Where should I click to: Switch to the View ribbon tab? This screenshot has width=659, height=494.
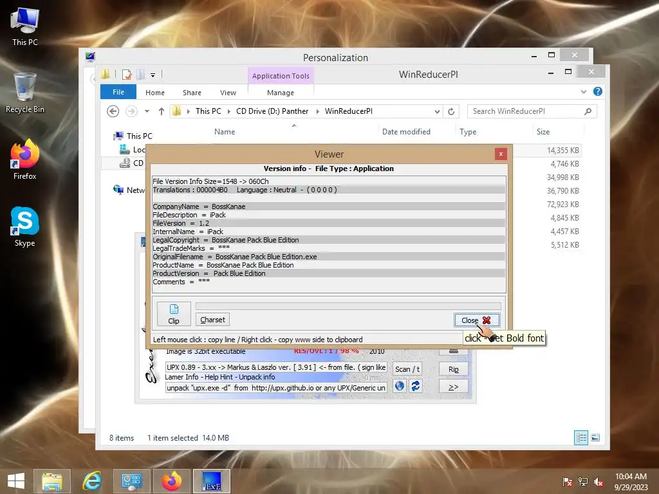coord(228,93)
